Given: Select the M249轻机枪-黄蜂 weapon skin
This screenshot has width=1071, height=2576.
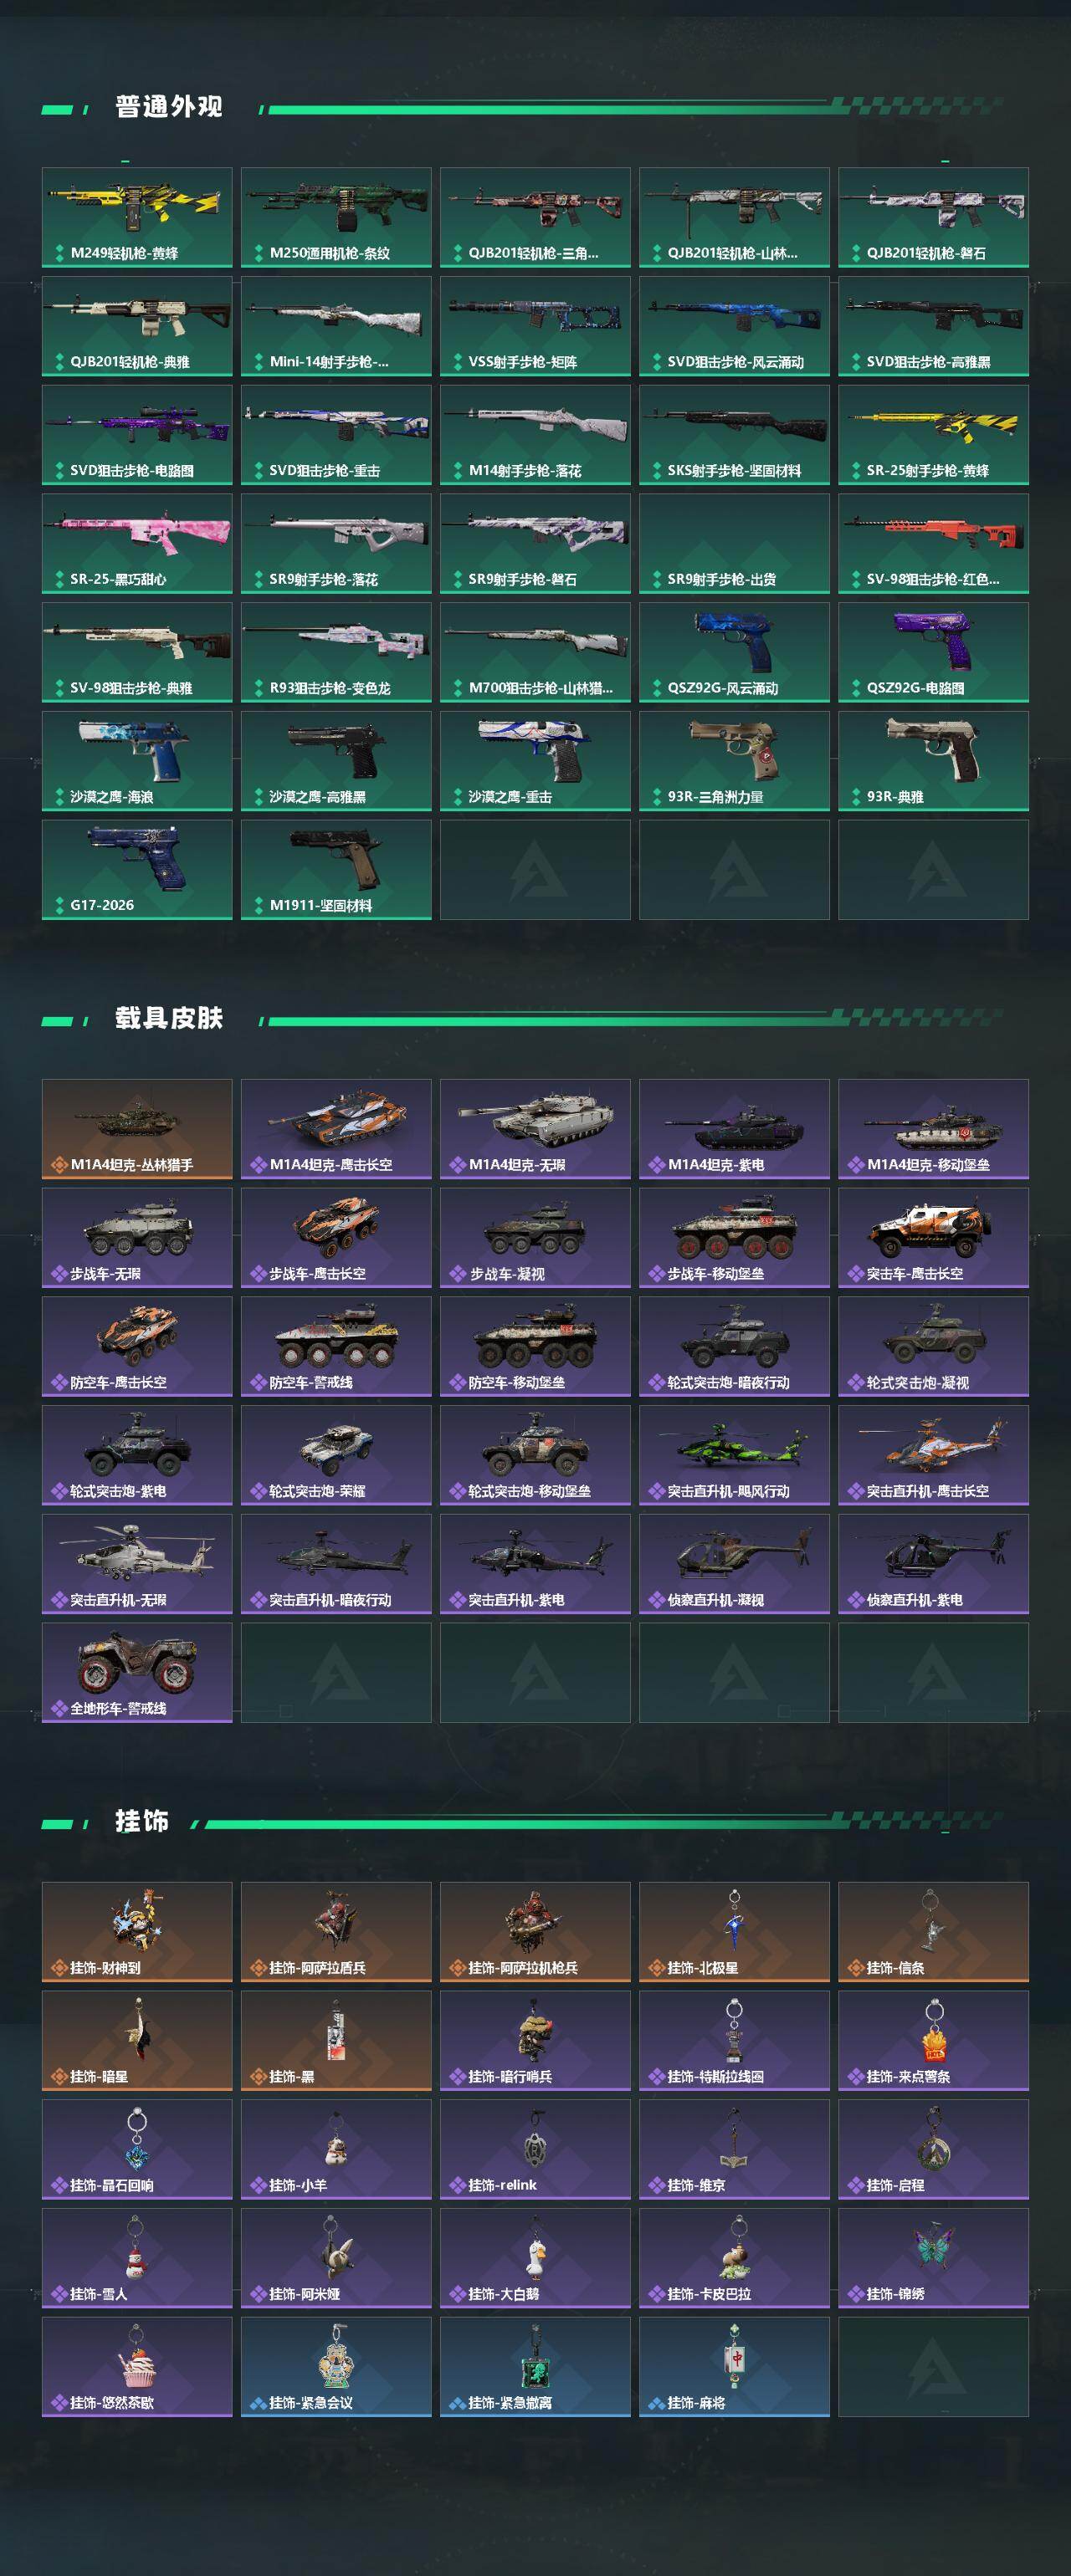Looking at the screenshot, I should (137, 217).
